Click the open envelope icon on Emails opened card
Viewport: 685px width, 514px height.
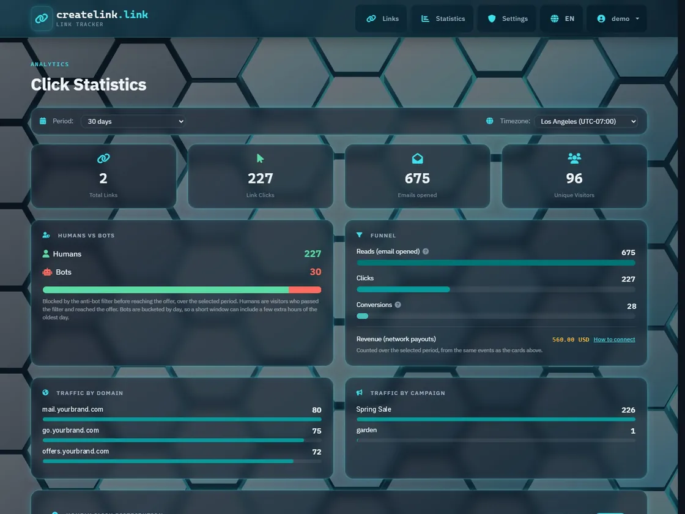coord(417,158)
